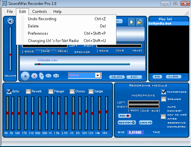This screenshot has height=147, width=191.
Task: Click the playback position seek bar
Action: 82,64
